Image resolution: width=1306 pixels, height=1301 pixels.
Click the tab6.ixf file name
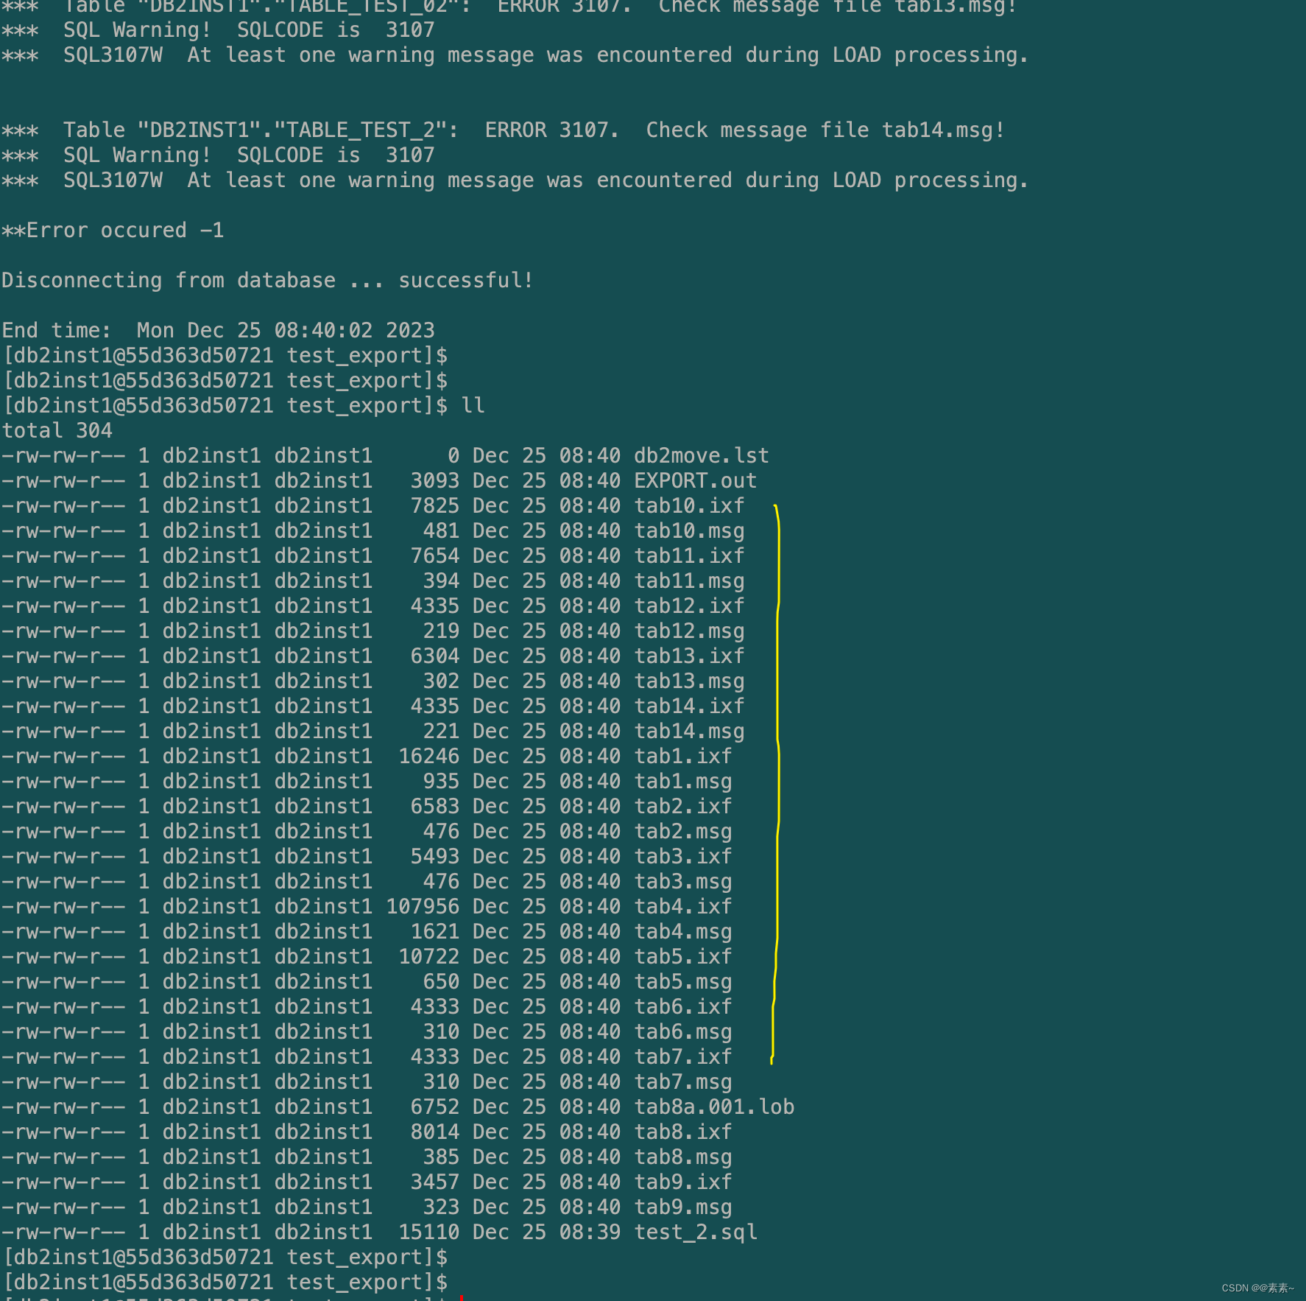[683, 1007]
